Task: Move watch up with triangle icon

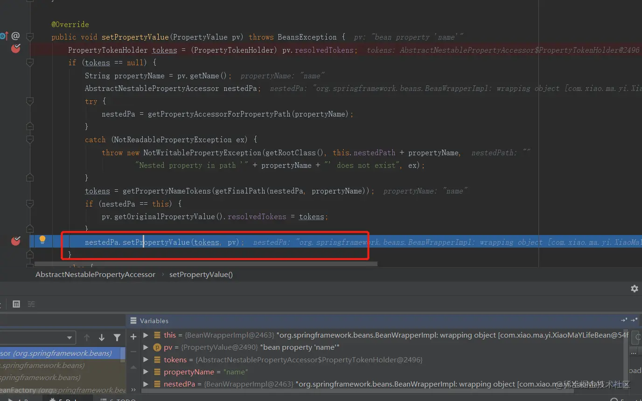Action: tap(133, 367)
